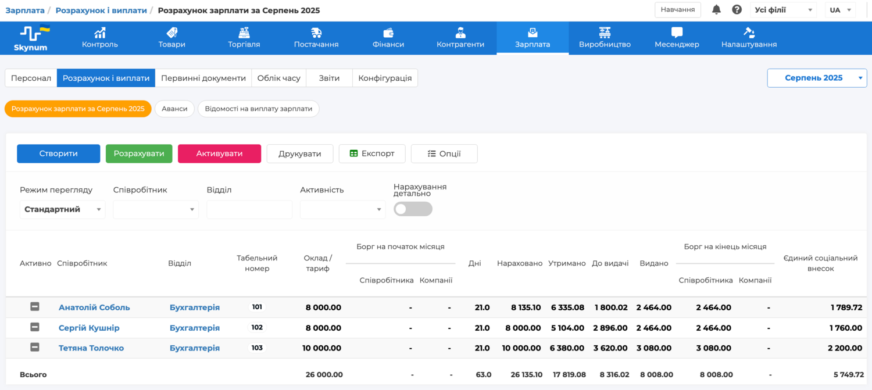872x390 pixels.
Task: Open the Товари section icon
Action: click(172, 33)
